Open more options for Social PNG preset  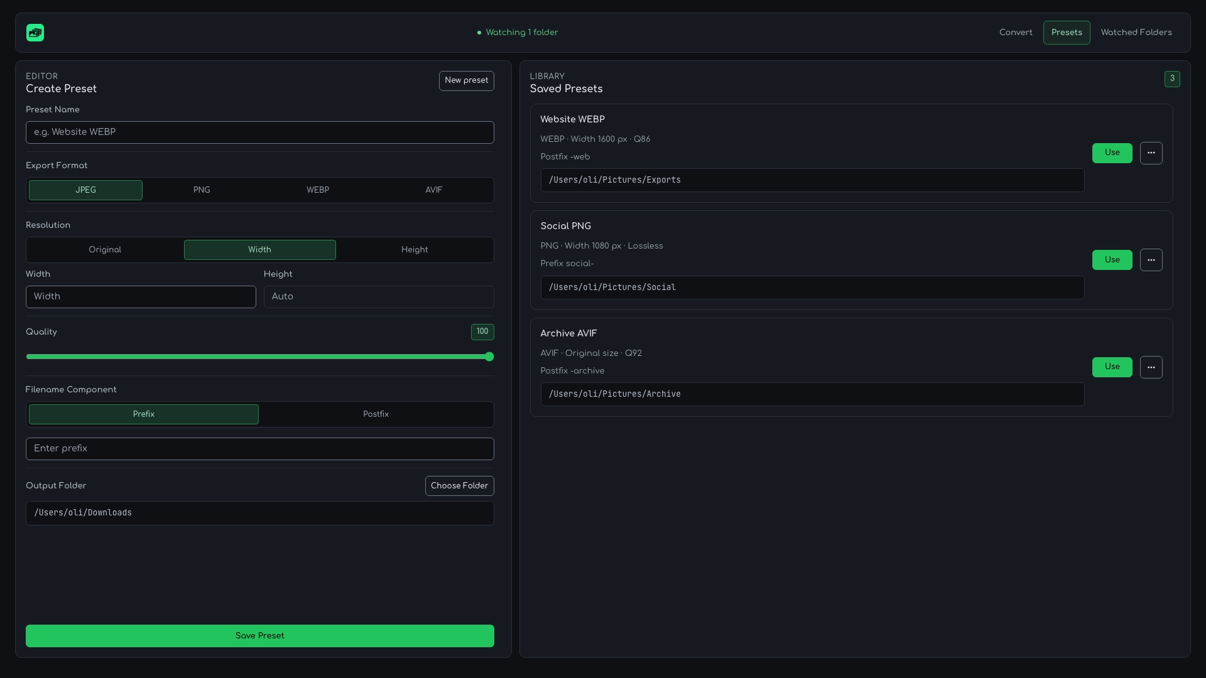[1151, 260]
